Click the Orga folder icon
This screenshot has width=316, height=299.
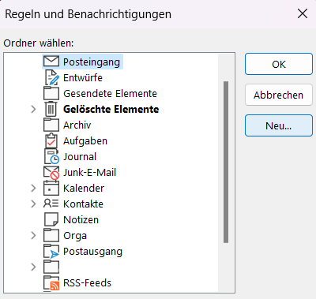(x=51, y=235)
